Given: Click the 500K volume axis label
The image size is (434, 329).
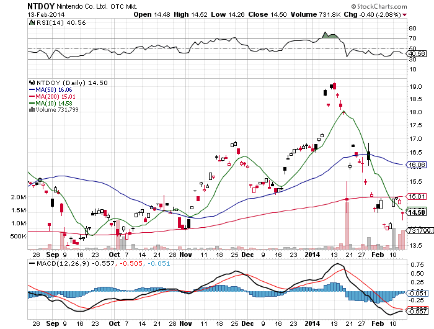Looking at the screenshot, I should coord(18,237).
